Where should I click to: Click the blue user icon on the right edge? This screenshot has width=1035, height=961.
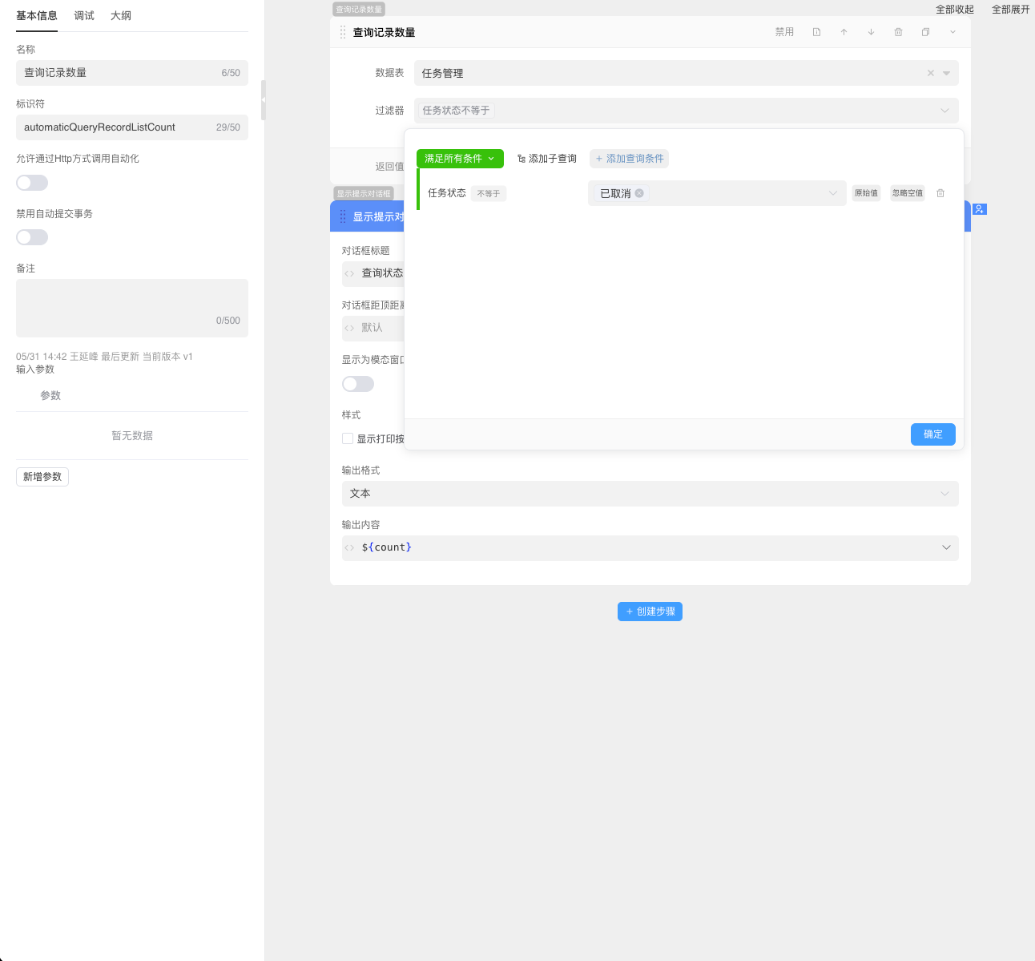(x=980, y=209)
